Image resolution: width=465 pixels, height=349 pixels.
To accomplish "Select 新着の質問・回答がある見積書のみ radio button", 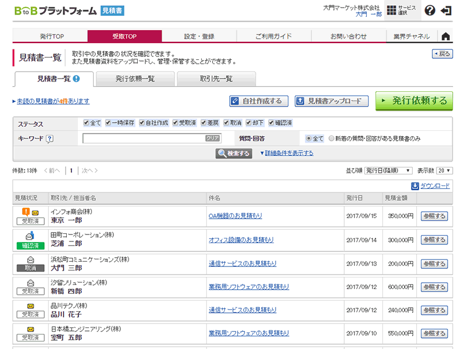I will [331, 138].
